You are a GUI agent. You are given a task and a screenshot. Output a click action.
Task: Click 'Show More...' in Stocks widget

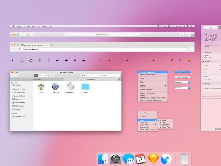tap(207, 80)
